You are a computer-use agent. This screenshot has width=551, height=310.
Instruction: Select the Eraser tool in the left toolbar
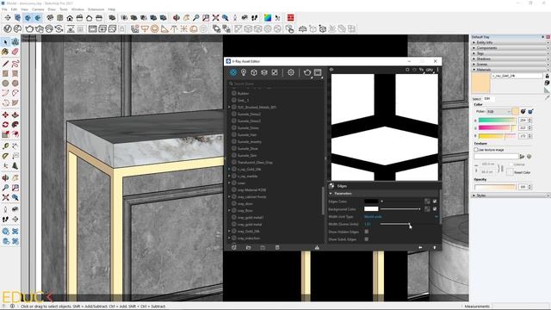click(x=15, y=52)
